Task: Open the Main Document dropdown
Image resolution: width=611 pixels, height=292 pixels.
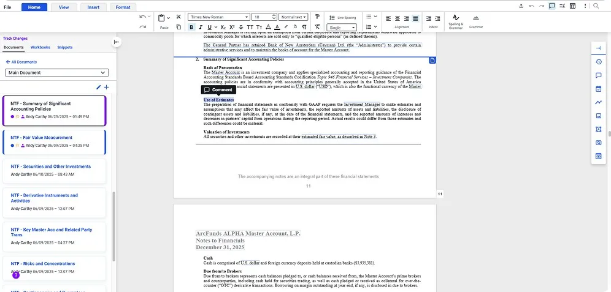Action: (57, 73)
